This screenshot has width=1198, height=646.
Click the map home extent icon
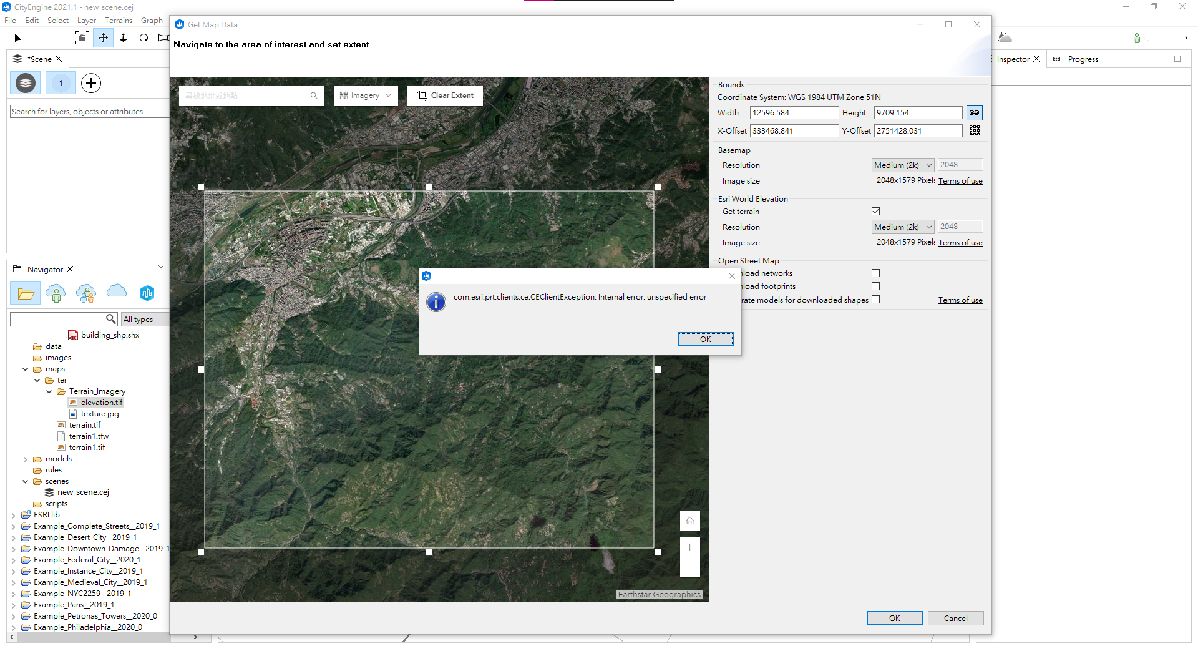[689, 521]
